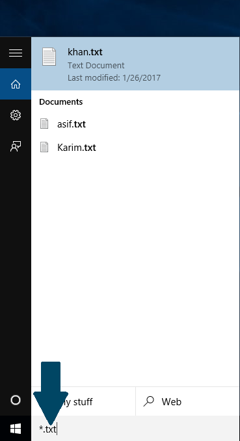
Task: Search within My stuff
Action: pos(83,401)
